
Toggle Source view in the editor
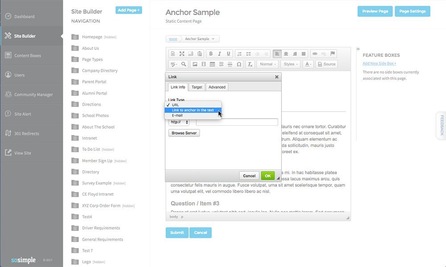click(326, 64)
